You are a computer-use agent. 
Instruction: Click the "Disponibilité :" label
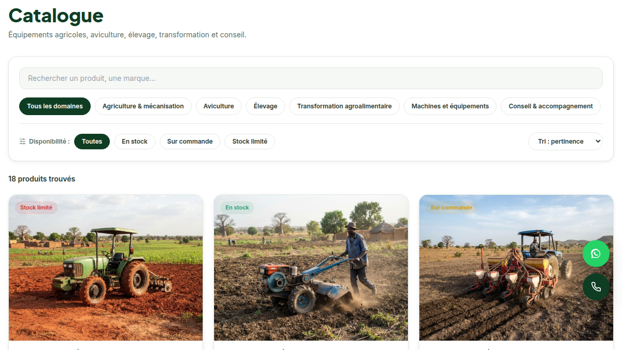(49, 142)
